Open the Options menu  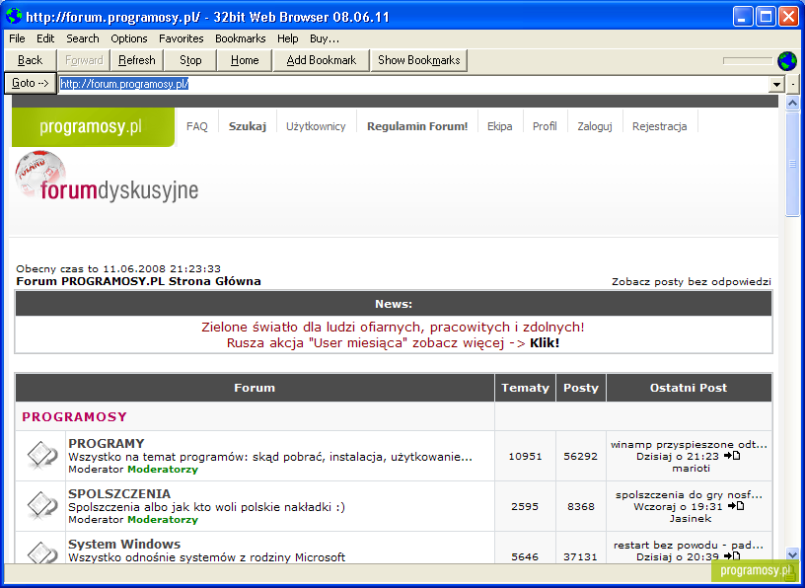click(x=129, y=38)
